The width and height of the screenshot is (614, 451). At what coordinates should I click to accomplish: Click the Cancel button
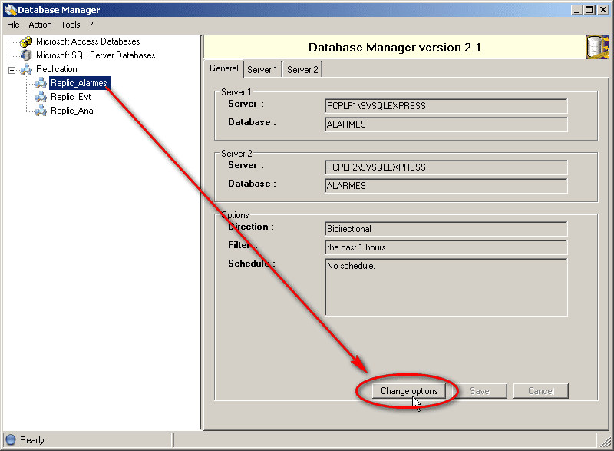tap(540, 390)
